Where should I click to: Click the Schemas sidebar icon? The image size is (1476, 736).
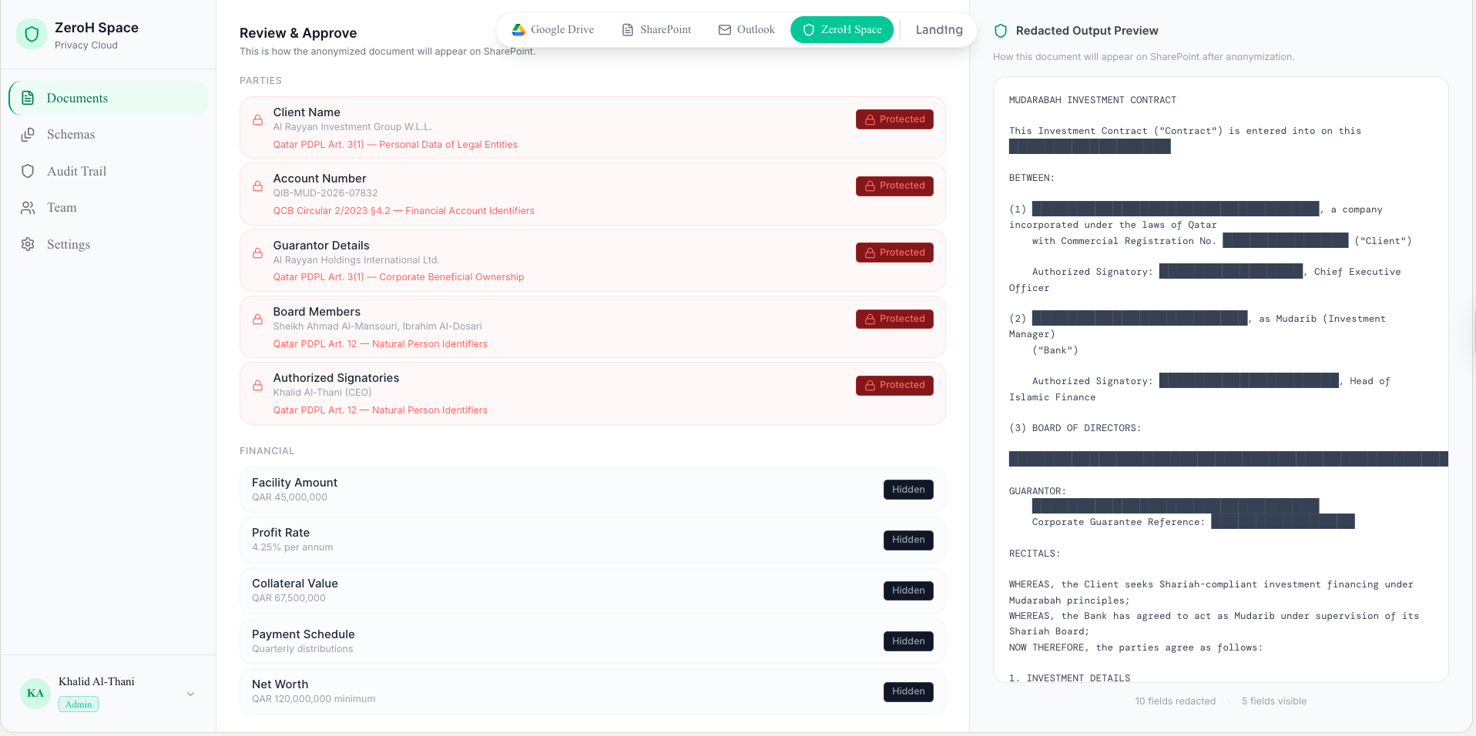pos(28,135)
